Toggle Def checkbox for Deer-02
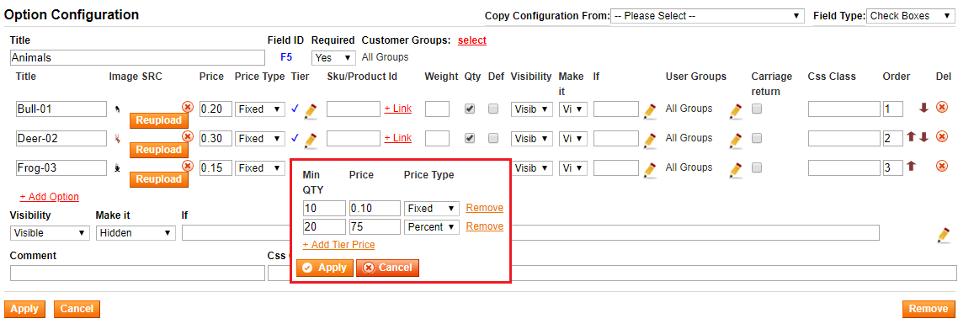 coord(493,138)
